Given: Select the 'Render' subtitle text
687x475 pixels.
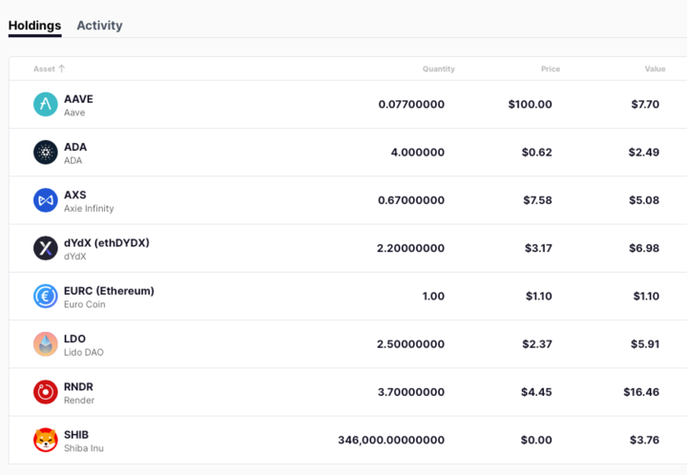Looking at the screenshot, I should click(x=79, y=401).
